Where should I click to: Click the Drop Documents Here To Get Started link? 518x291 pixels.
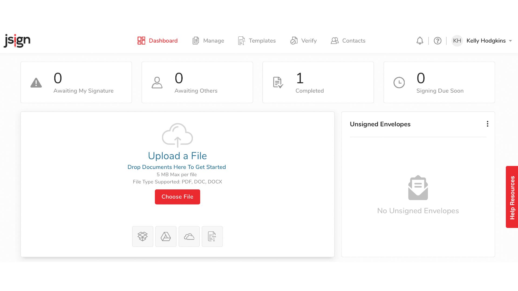pos(176,167)
